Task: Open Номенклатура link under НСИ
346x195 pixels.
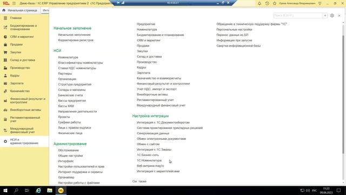Action: (x=68, y=57)
